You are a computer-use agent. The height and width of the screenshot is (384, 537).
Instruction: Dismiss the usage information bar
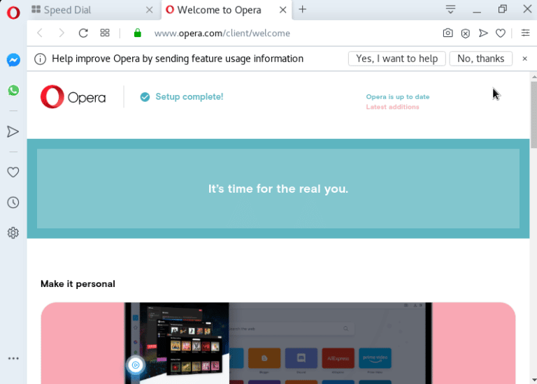[x=524, y=59]
